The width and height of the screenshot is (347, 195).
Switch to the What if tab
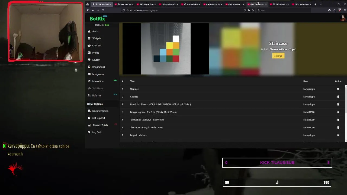(279, 4)
